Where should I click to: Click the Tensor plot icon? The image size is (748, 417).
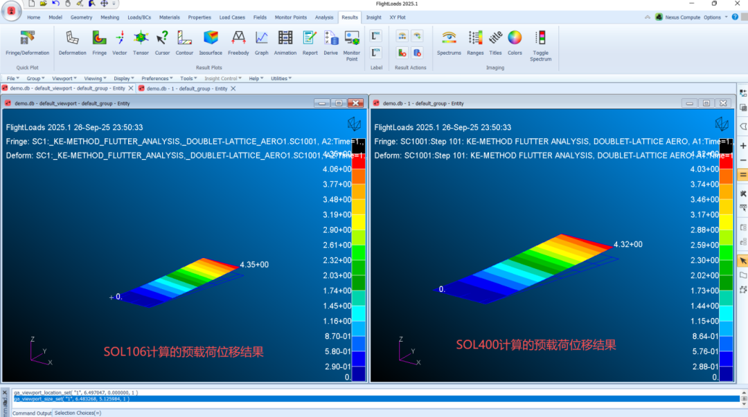tap(141, 42)
